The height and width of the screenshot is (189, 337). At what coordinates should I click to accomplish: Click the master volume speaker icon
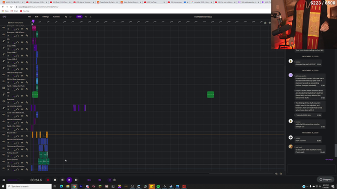[x=4, y=180]
